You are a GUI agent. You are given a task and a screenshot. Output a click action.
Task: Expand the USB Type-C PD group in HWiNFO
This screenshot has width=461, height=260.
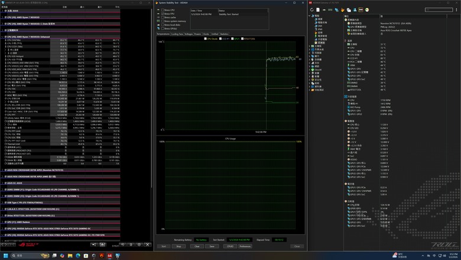click(2, 203)
